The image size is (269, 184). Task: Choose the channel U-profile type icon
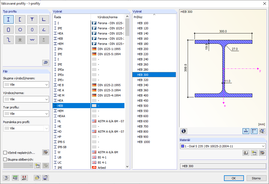click(x=20, y=20)
